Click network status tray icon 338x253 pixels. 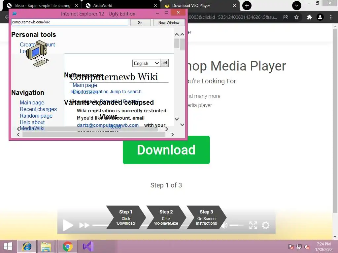(x=299, y=246)
